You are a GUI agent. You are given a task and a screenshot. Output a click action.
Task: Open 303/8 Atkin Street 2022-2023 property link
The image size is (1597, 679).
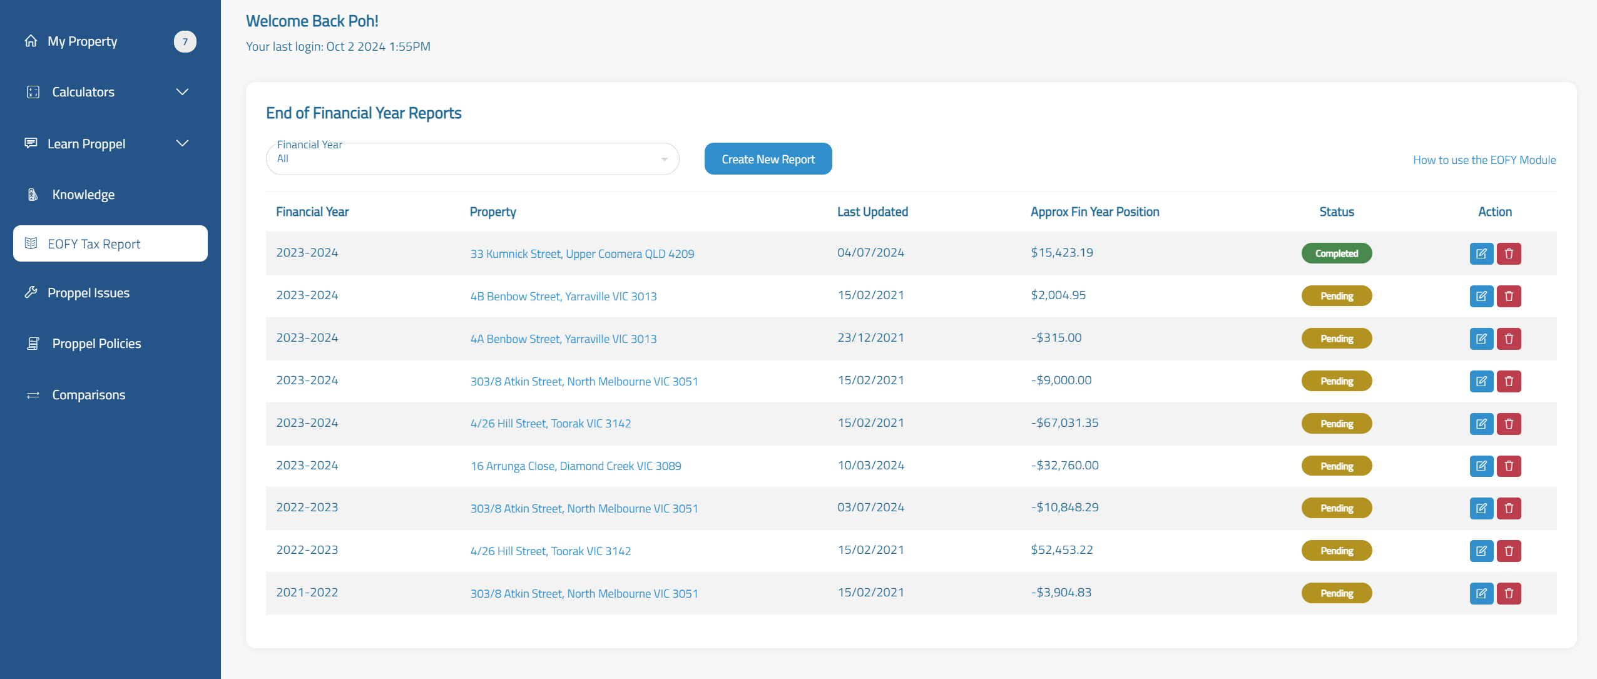584,509
